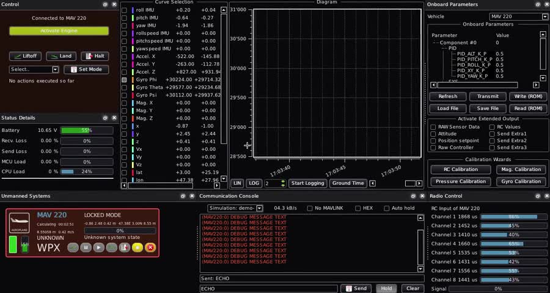Click Halt in the Control panel

click(95, 56)
